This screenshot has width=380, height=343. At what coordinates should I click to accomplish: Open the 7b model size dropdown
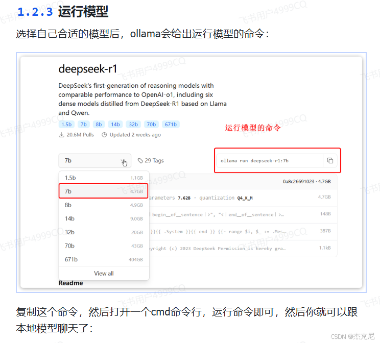pos(95,161)
